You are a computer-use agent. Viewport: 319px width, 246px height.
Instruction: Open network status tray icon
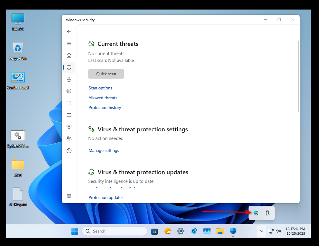(271, 231)
